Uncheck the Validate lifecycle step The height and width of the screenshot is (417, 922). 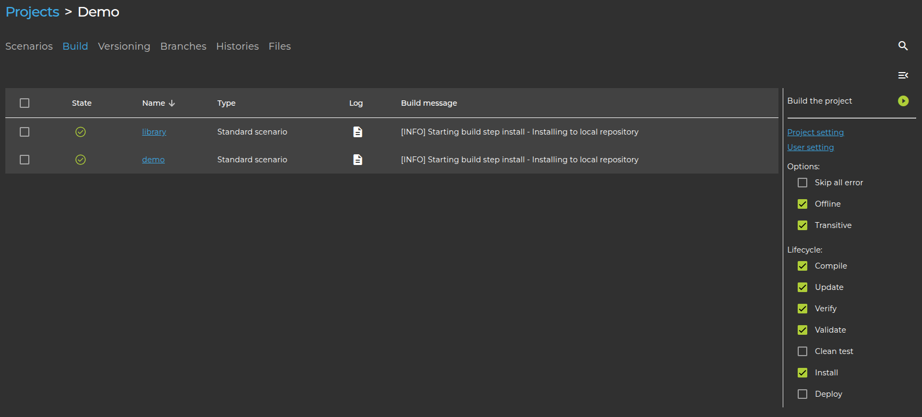click(x=802, y=330)
